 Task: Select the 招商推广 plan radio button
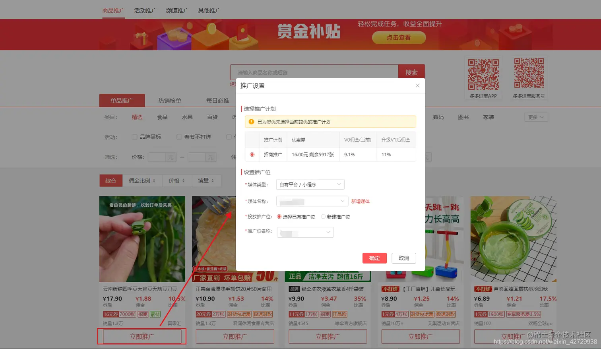click(252, 155)
